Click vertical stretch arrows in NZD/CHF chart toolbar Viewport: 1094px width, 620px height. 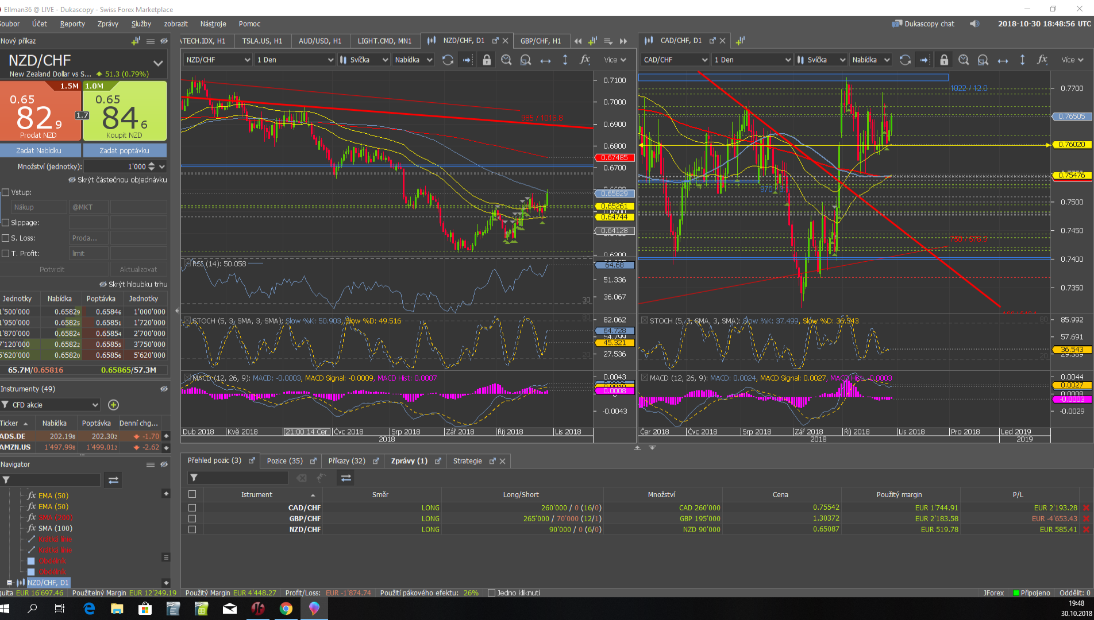click(x=565, y=60)
